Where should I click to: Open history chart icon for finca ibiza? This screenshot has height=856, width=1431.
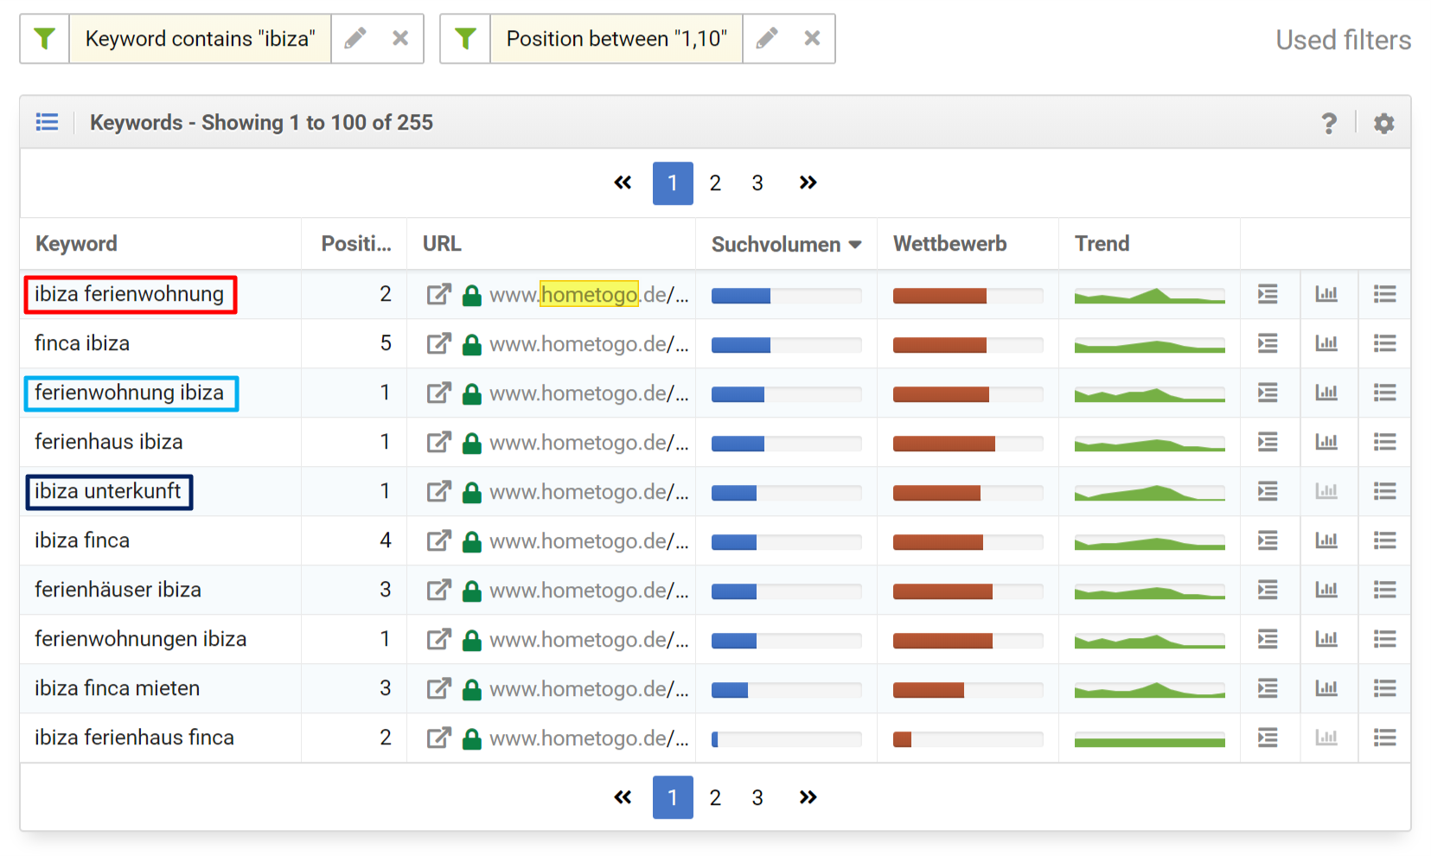point(1326,343)
